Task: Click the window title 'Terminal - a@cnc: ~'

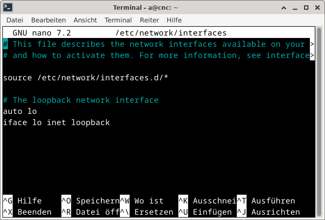Action: [x=146, y=8]
